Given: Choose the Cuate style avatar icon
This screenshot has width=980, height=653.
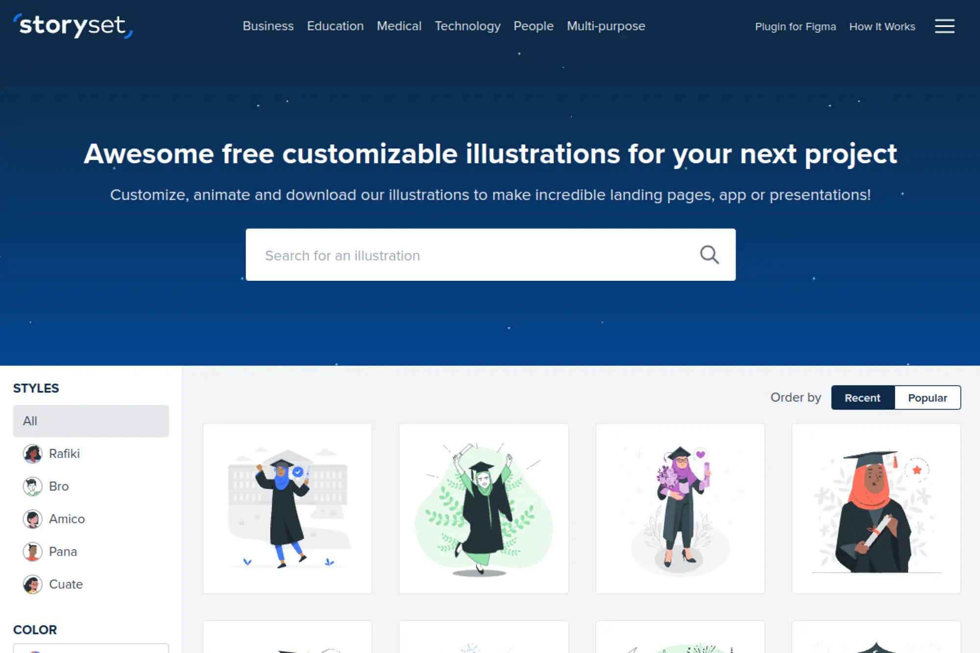Looking at the screenshot, I should (x=32, y=584).
